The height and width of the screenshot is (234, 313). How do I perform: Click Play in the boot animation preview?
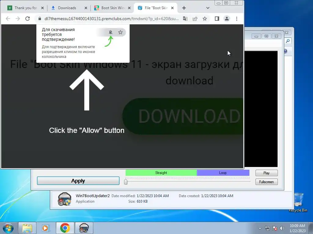click(x=267, y=173)
